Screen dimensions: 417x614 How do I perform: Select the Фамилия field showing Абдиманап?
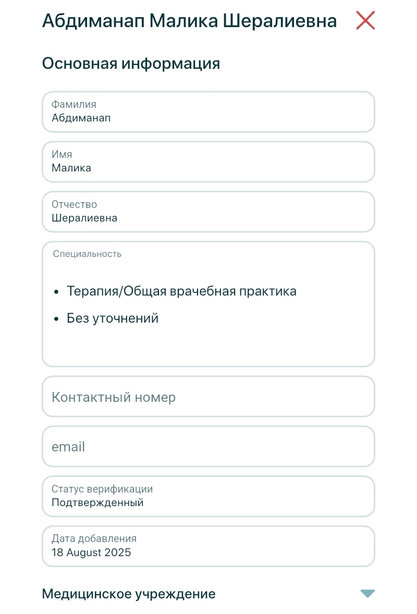(208, 112)
